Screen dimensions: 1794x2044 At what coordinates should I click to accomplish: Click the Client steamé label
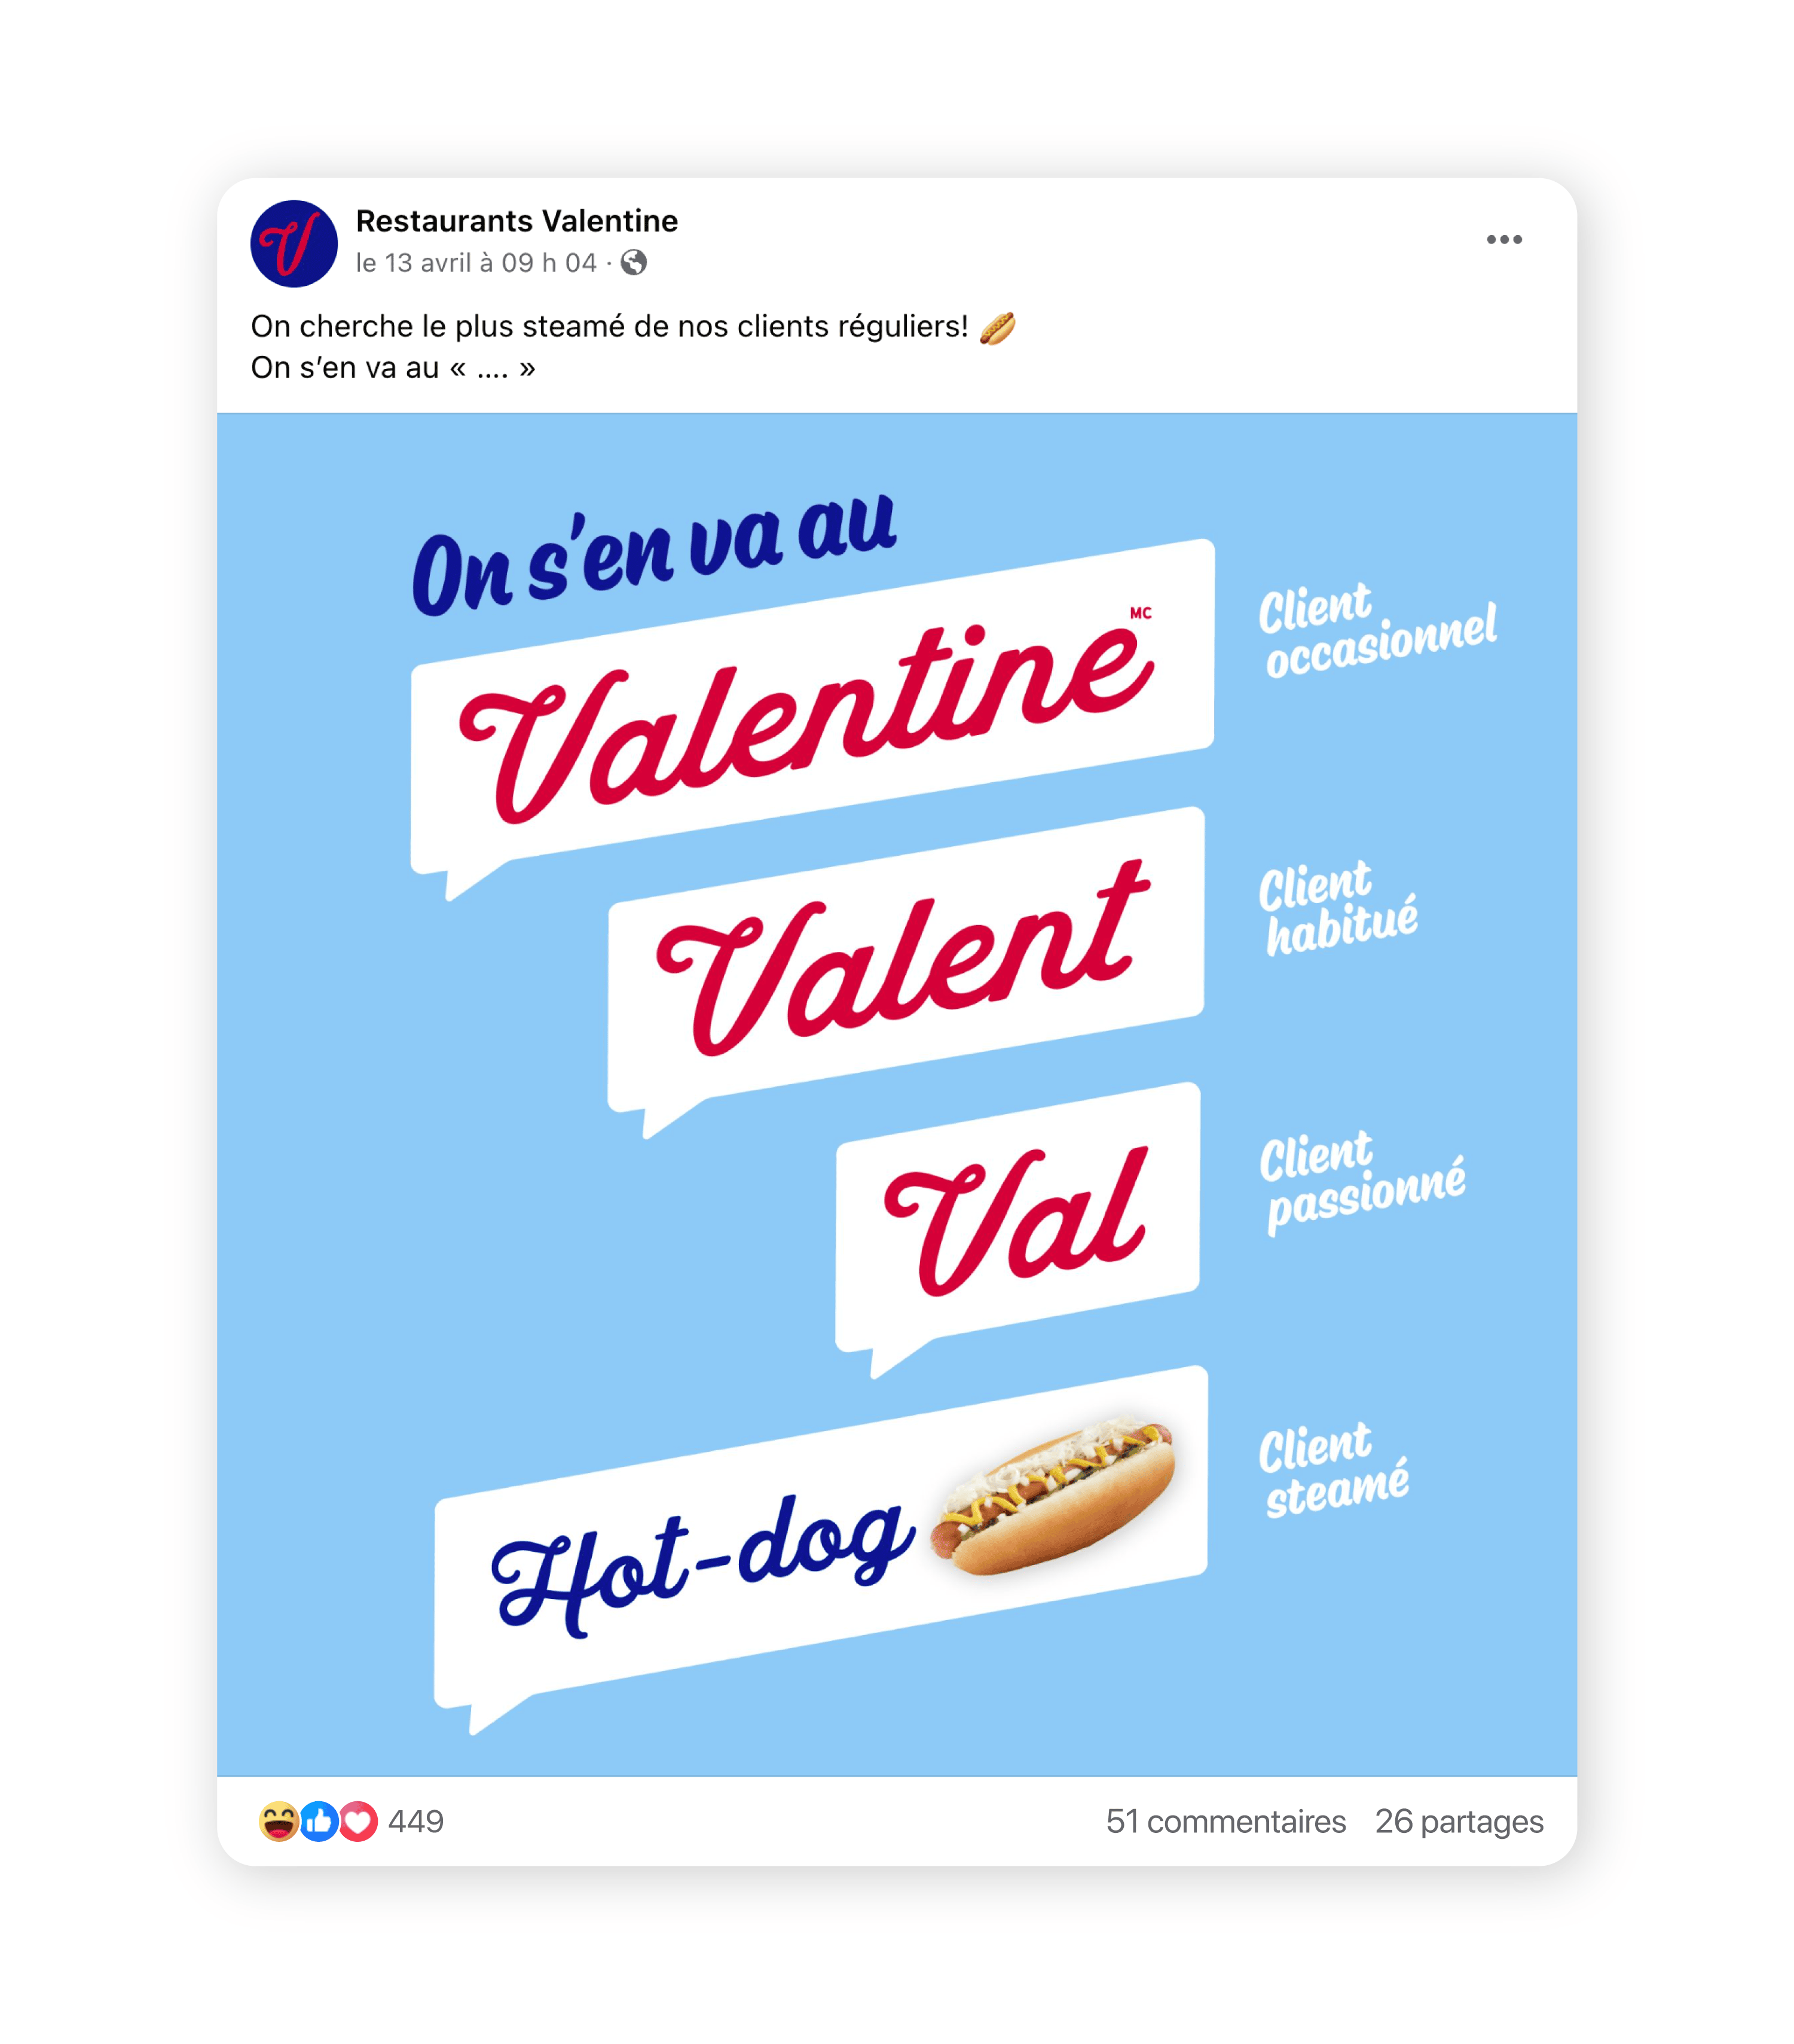pos(1334,1470)
